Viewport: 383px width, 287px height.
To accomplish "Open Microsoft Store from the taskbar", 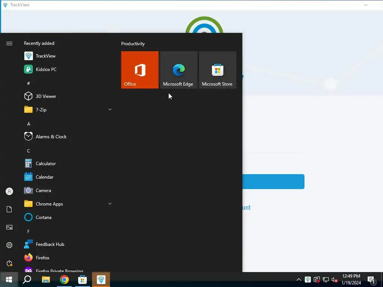I will (83, 280).
